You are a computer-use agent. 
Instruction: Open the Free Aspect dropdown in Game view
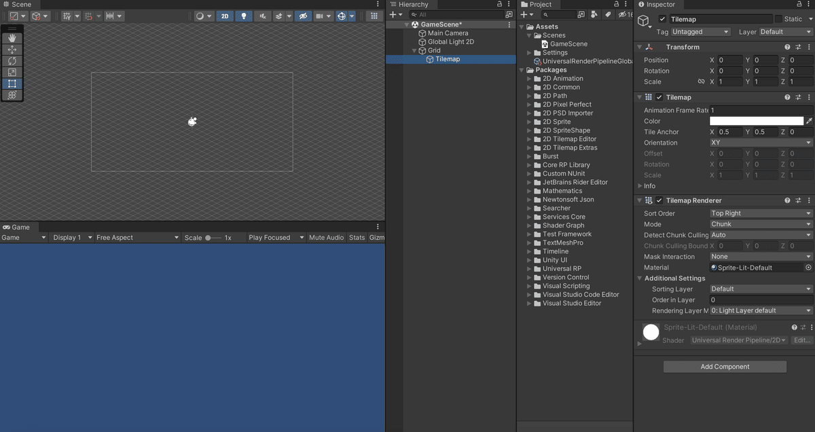[x=137, y=238]
